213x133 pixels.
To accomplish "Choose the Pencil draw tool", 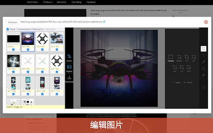I will point(204,62).
